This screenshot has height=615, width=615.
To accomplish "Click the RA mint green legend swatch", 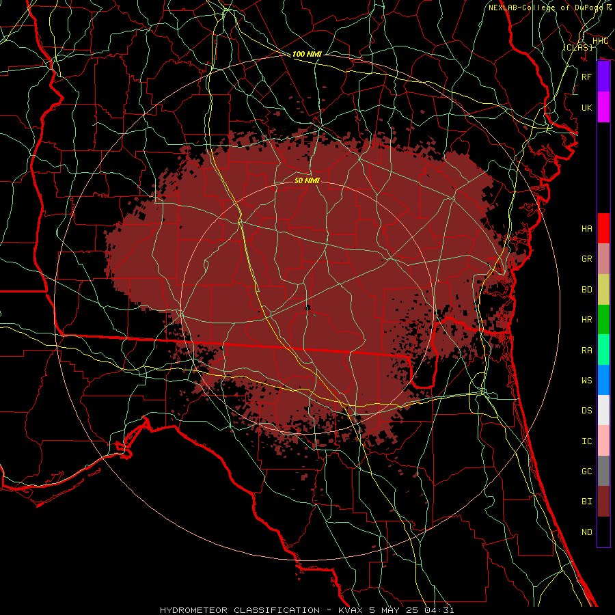I will point(603,350).
